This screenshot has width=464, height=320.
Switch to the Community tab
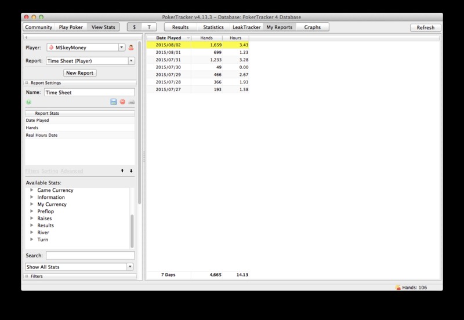pos(38,27)
